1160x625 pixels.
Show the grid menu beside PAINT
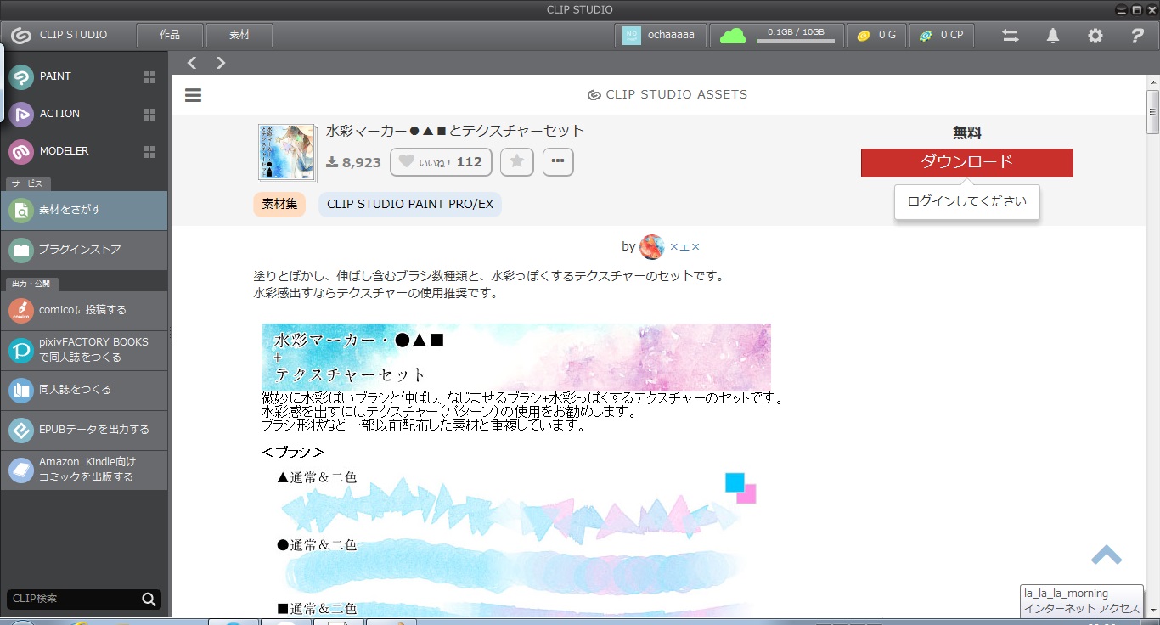149,77
